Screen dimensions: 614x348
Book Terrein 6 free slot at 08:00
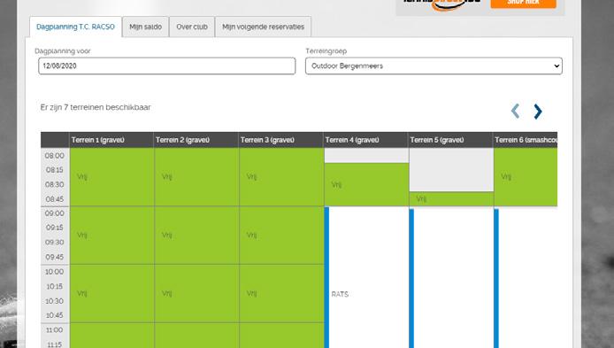pos(526,177)
